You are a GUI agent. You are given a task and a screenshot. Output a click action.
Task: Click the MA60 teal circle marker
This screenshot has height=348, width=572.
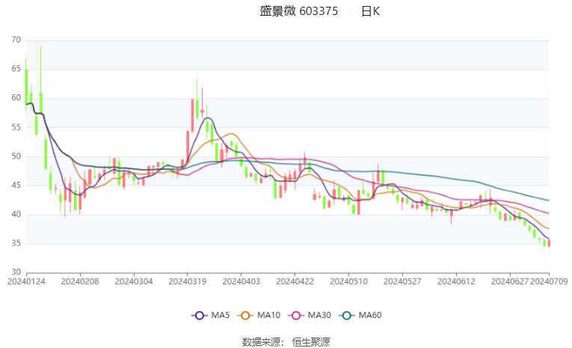tap(346, 316)
